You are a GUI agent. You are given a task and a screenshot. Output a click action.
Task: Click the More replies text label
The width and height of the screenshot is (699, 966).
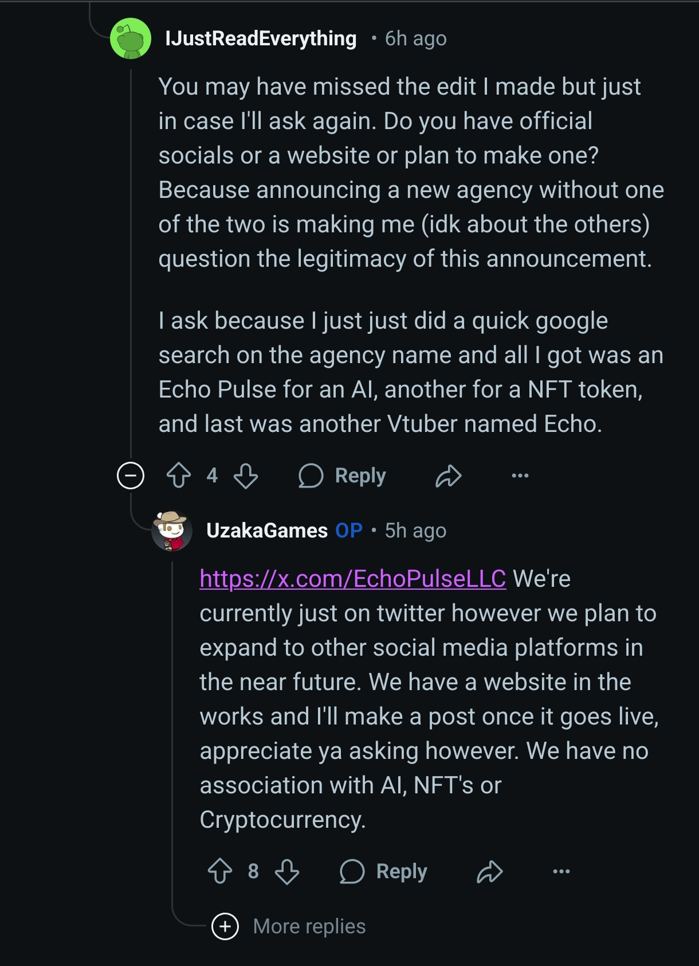309,926
